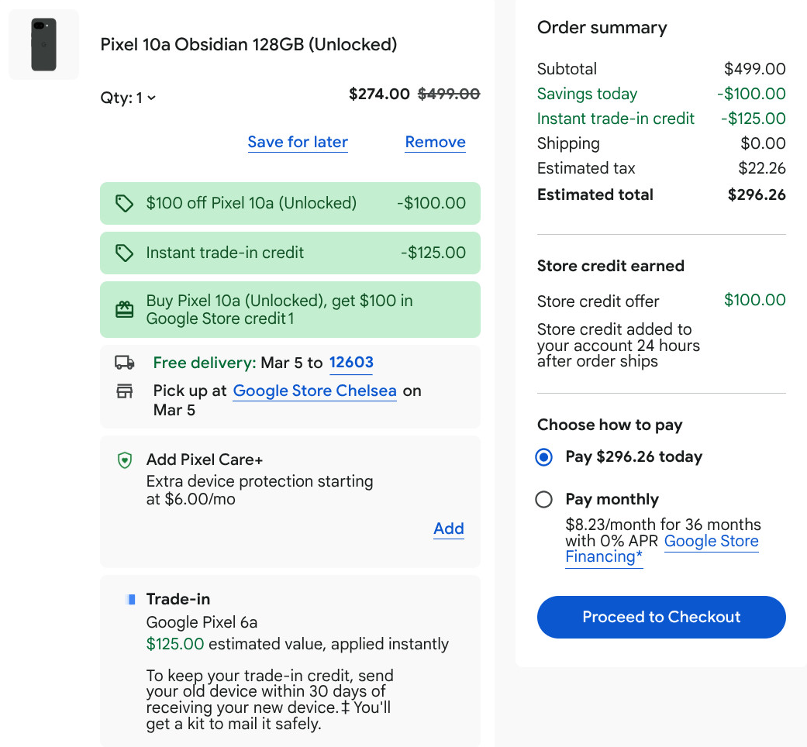807x747 pixels.
Task: Add Pixel Care+ protection
Action: [x=448, y=528]
